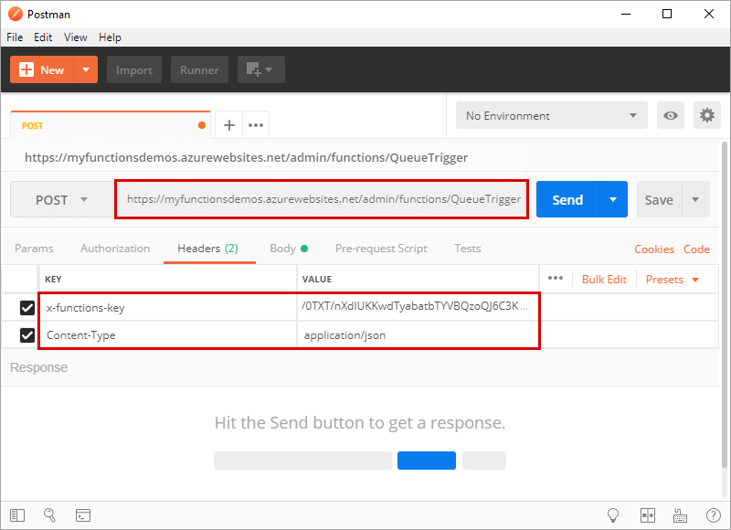Maximize the Postman window

click(667, 14)
